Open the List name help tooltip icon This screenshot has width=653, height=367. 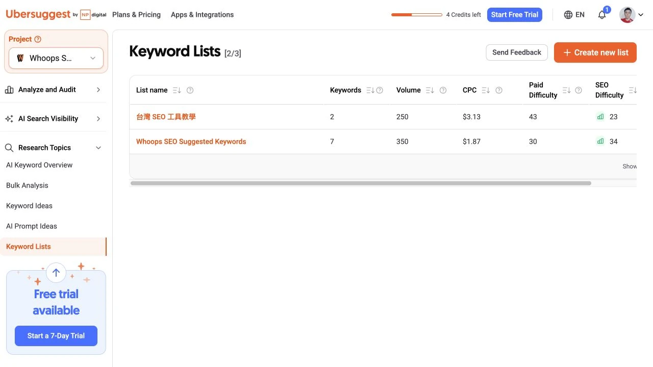pos(190,90)
